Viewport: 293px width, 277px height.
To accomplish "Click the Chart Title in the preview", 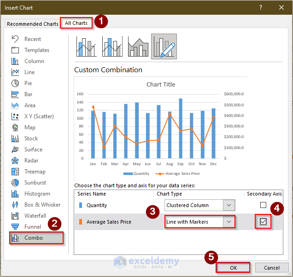I will click(161, 84).
